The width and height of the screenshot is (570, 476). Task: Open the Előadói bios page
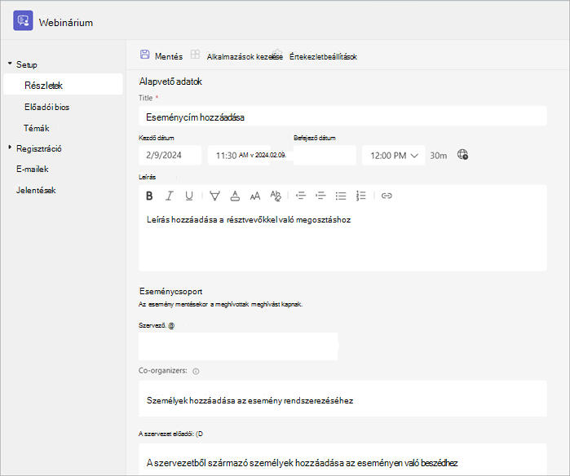[47, 107]
